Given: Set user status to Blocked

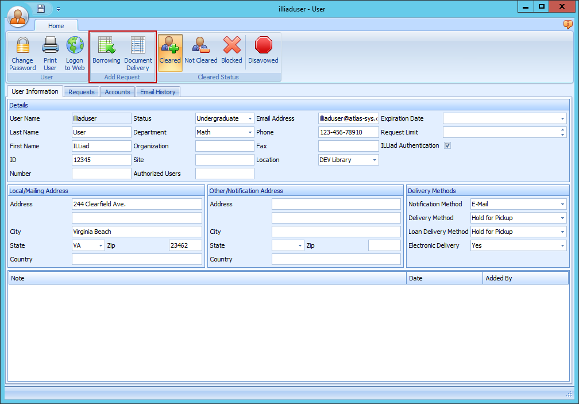Looking at the screenshot, I should point(231,52).
